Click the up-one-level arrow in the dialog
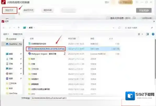This screenshot has height=106, width=156. (19, 28)
